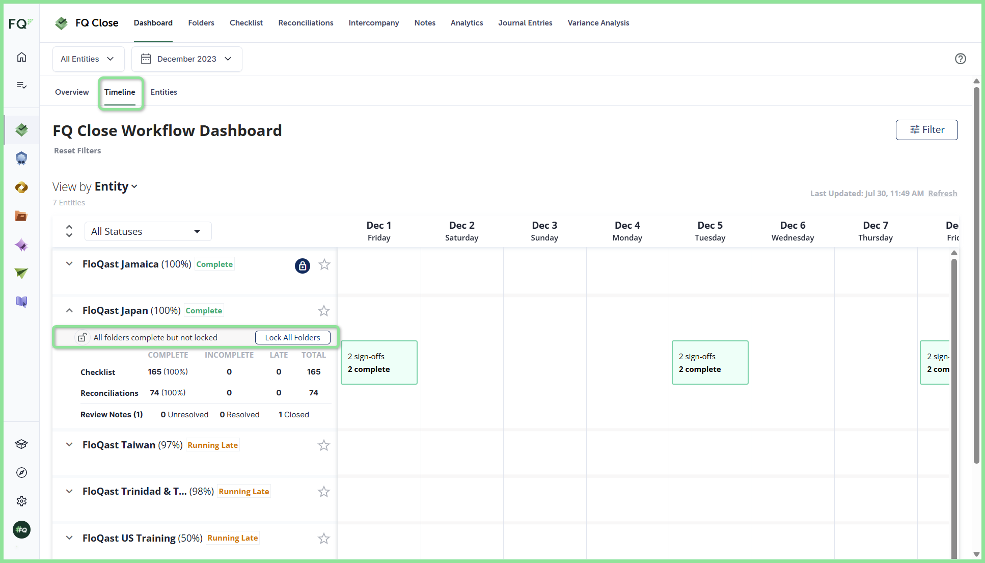985x563 pixels.
Task: Click the lock icon for FloQast Jamaica
Action: coord(303,265)
